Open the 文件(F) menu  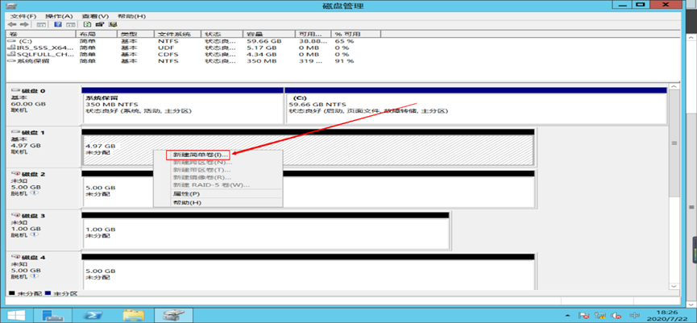(x=23, y=16)
